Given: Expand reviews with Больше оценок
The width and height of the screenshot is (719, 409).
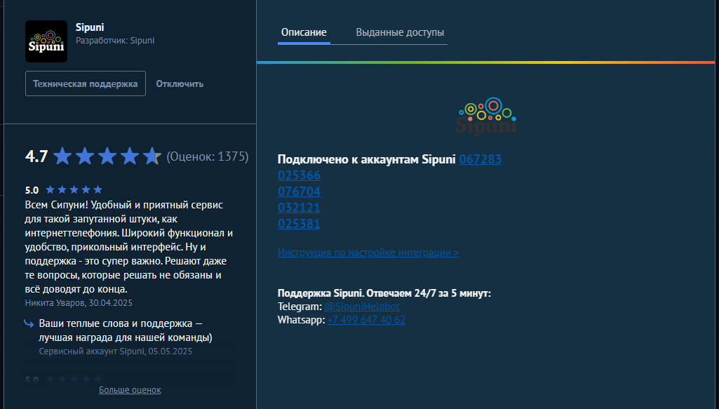Looking at the screenshot, I should [x=130, y=389].
